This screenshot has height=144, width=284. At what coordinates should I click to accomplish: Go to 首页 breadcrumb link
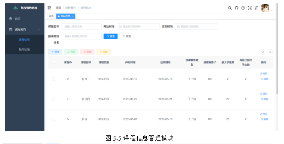click(58, 8)
